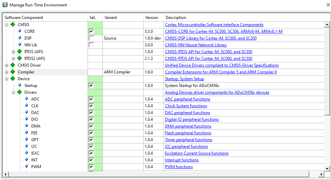Enable the DSP component checkbox
Viewport: 331px width, 180px height.
[91, 38]
